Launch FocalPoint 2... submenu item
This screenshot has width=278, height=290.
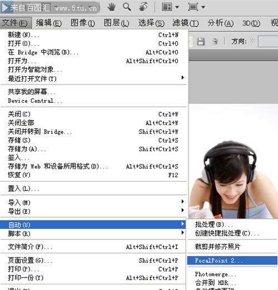[232, 261]
